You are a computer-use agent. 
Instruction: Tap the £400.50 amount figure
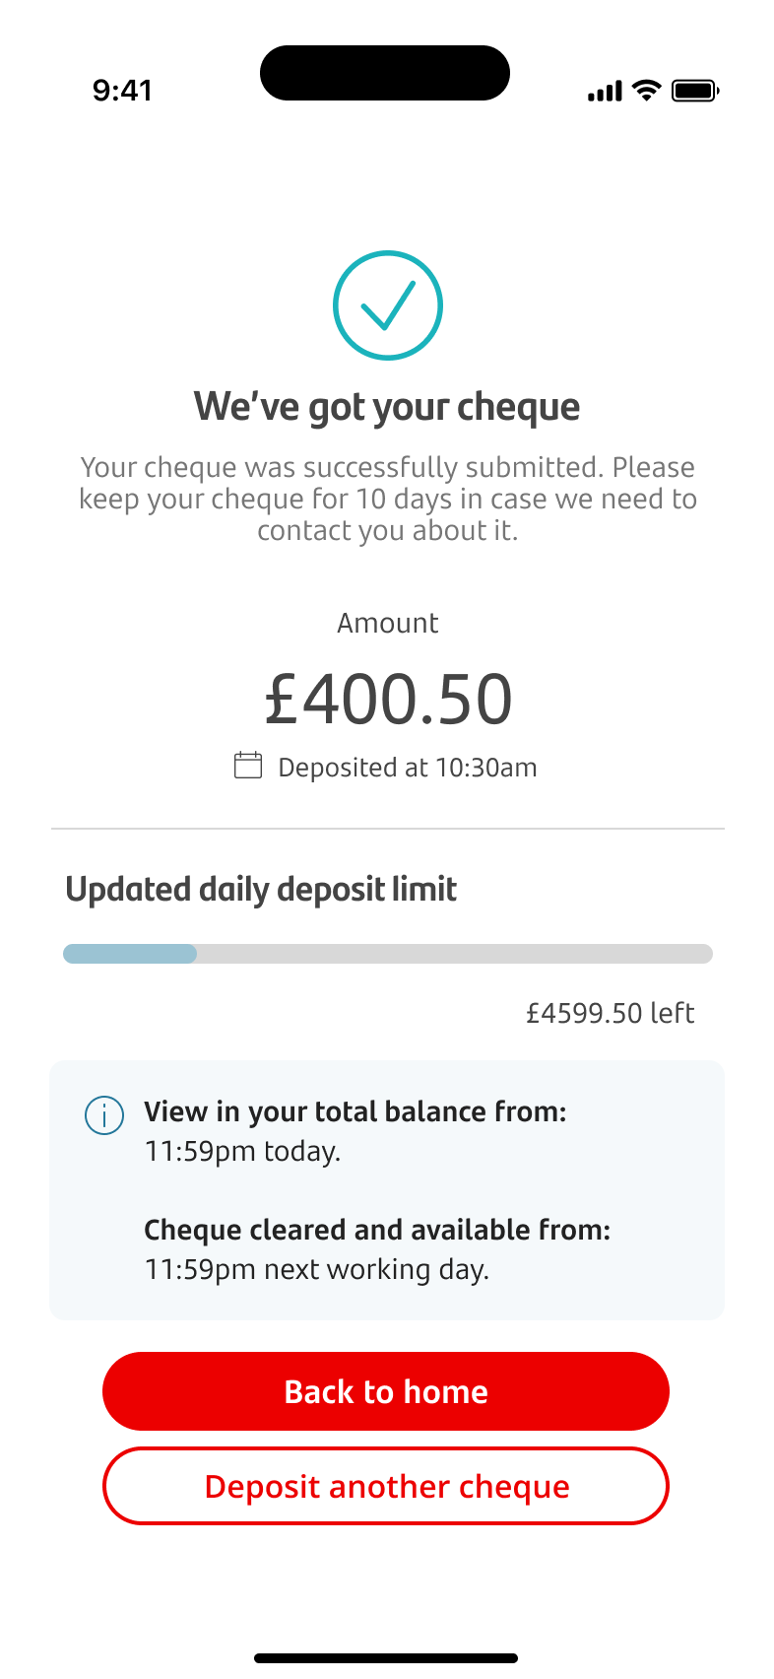point(388,699)
